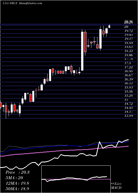
Task: Click the '16.67' price axis label
Action: click(x=129, y=75)
